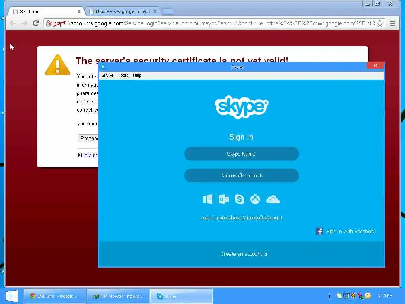Image resolution: width=405 pixels, height=304 pixels.
Task: Click the Sign in heading in Skype
Action: [241, 137]
